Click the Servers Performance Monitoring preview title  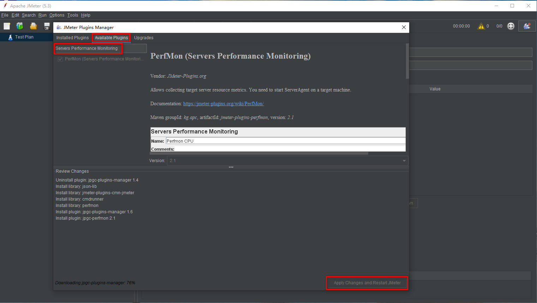[x=195, y=131]
